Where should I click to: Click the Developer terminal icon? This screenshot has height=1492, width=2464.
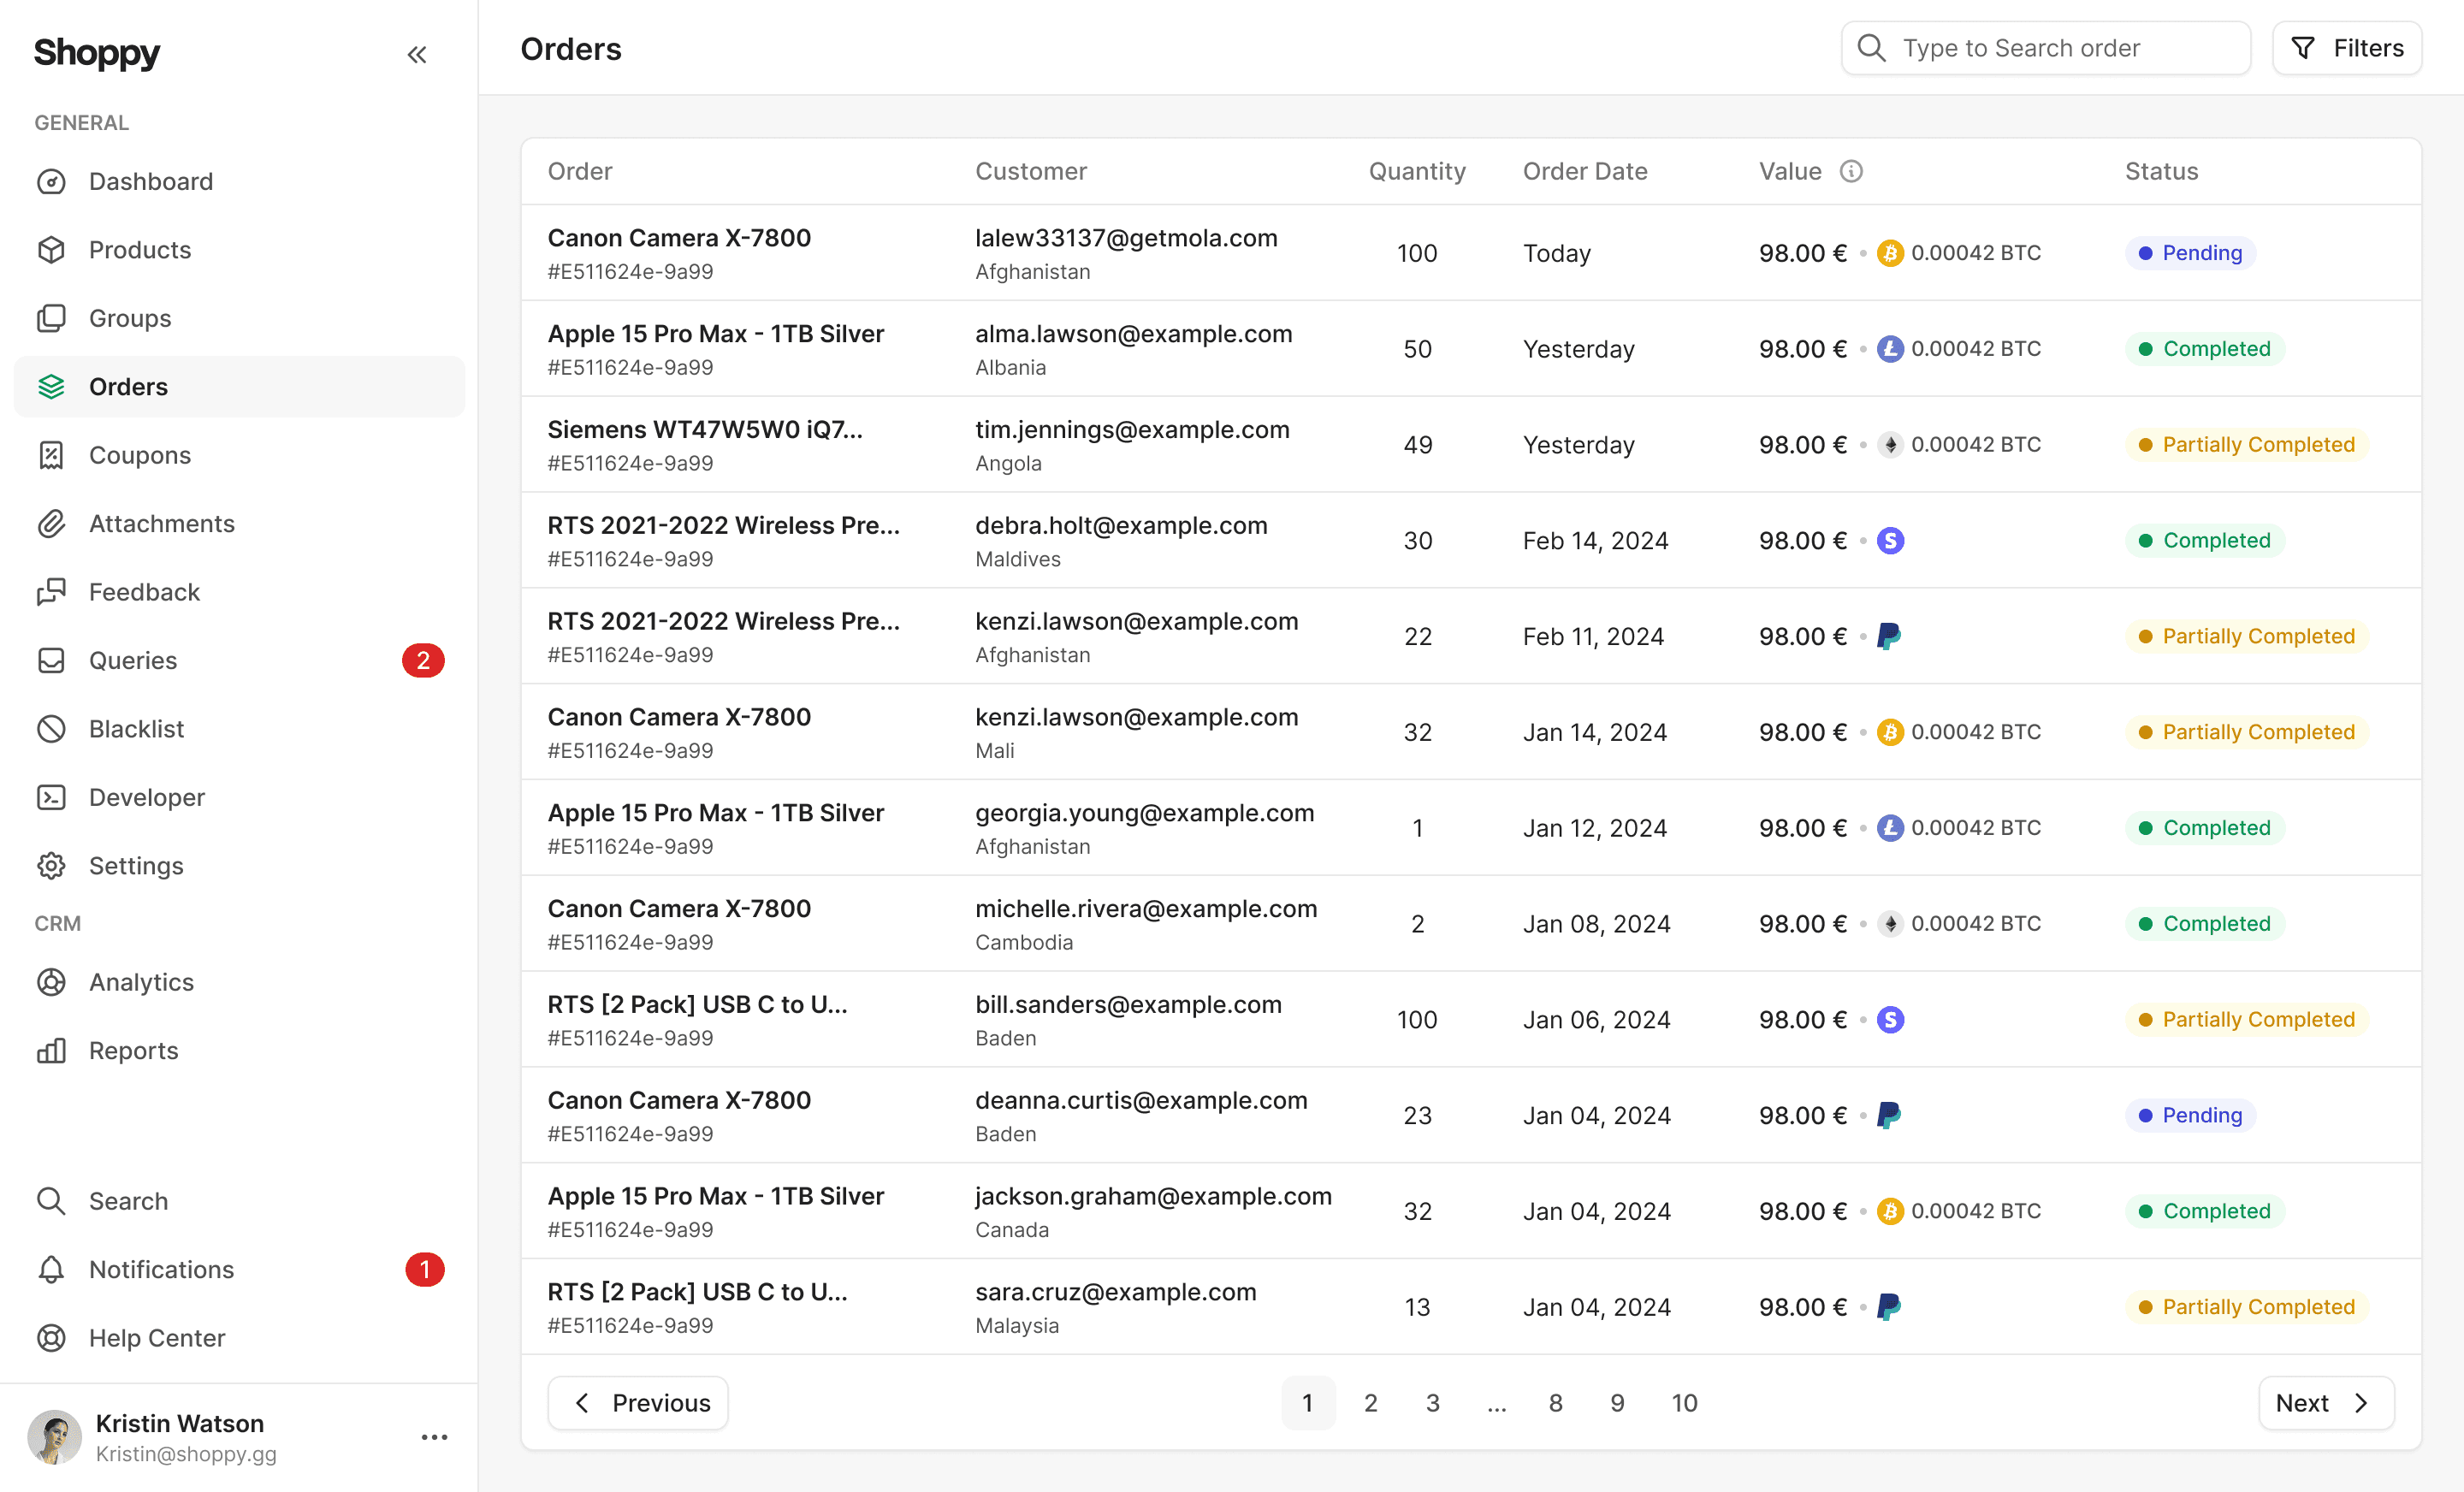tap(51, 797)
